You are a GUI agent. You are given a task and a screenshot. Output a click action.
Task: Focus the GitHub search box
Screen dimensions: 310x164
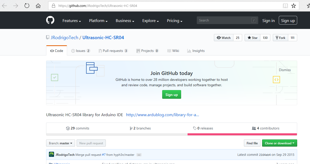[x=227, y=20]
